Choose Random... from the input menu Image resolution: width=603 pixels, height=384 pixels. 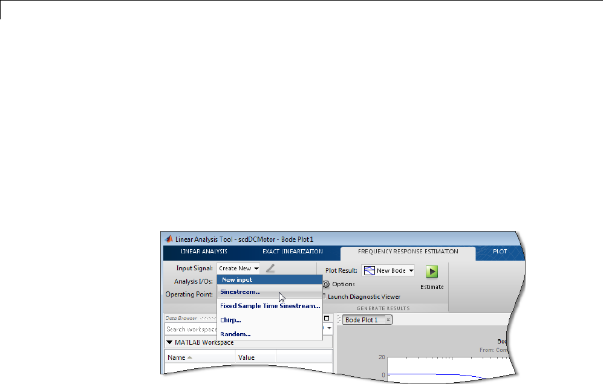pyautogui.click(x=270, y=334)
